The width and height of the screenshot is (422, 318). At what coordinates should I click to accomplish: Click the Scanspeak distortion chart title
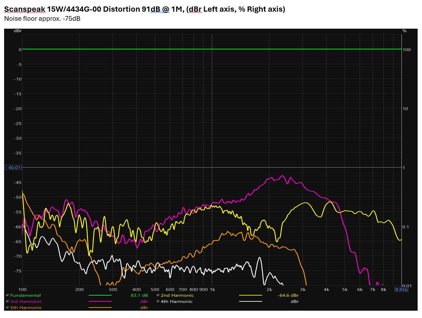[x=145, y=9]
